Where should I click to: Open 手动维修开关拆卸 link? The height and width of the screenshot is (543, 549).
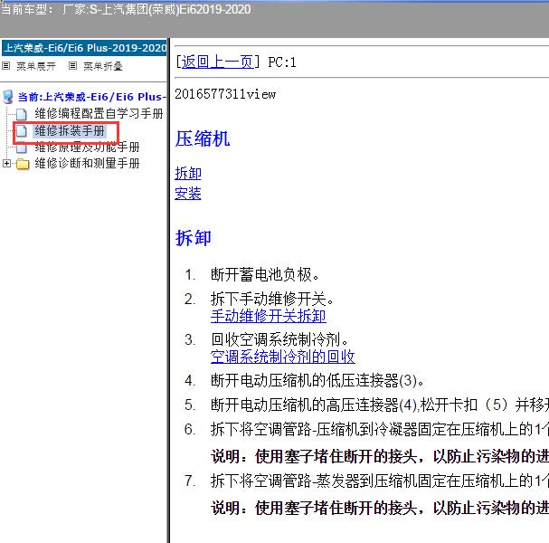tap(269, 316)
